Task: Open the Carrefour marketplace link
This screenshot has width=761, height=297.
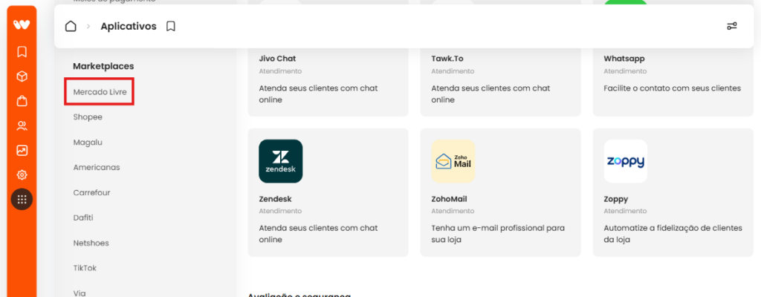Action: point(91,192)
